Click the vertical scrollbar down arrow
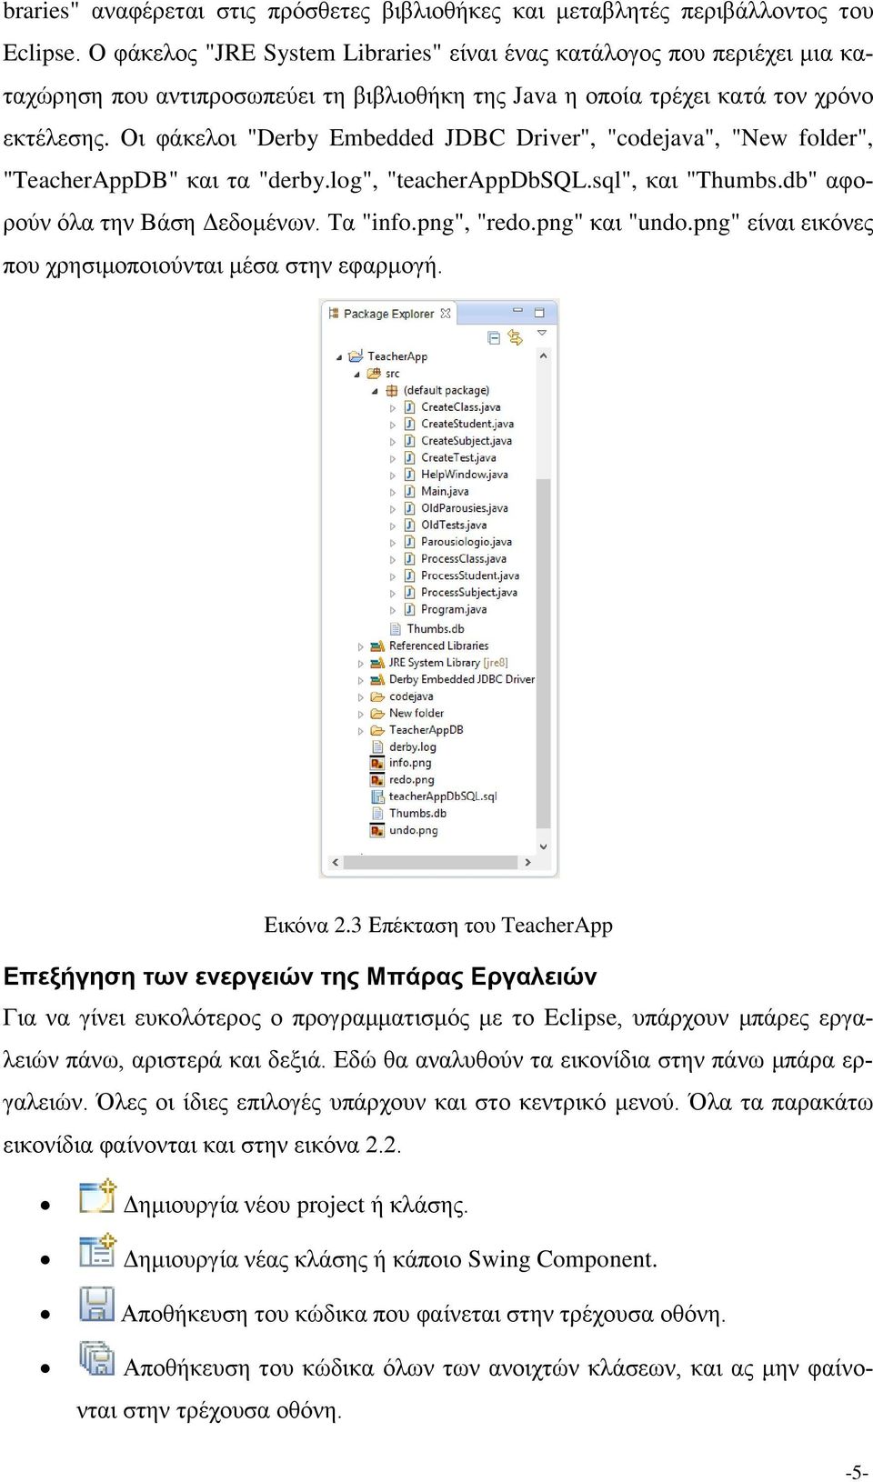The image size is (873, 1482). [x=544, y=846]
